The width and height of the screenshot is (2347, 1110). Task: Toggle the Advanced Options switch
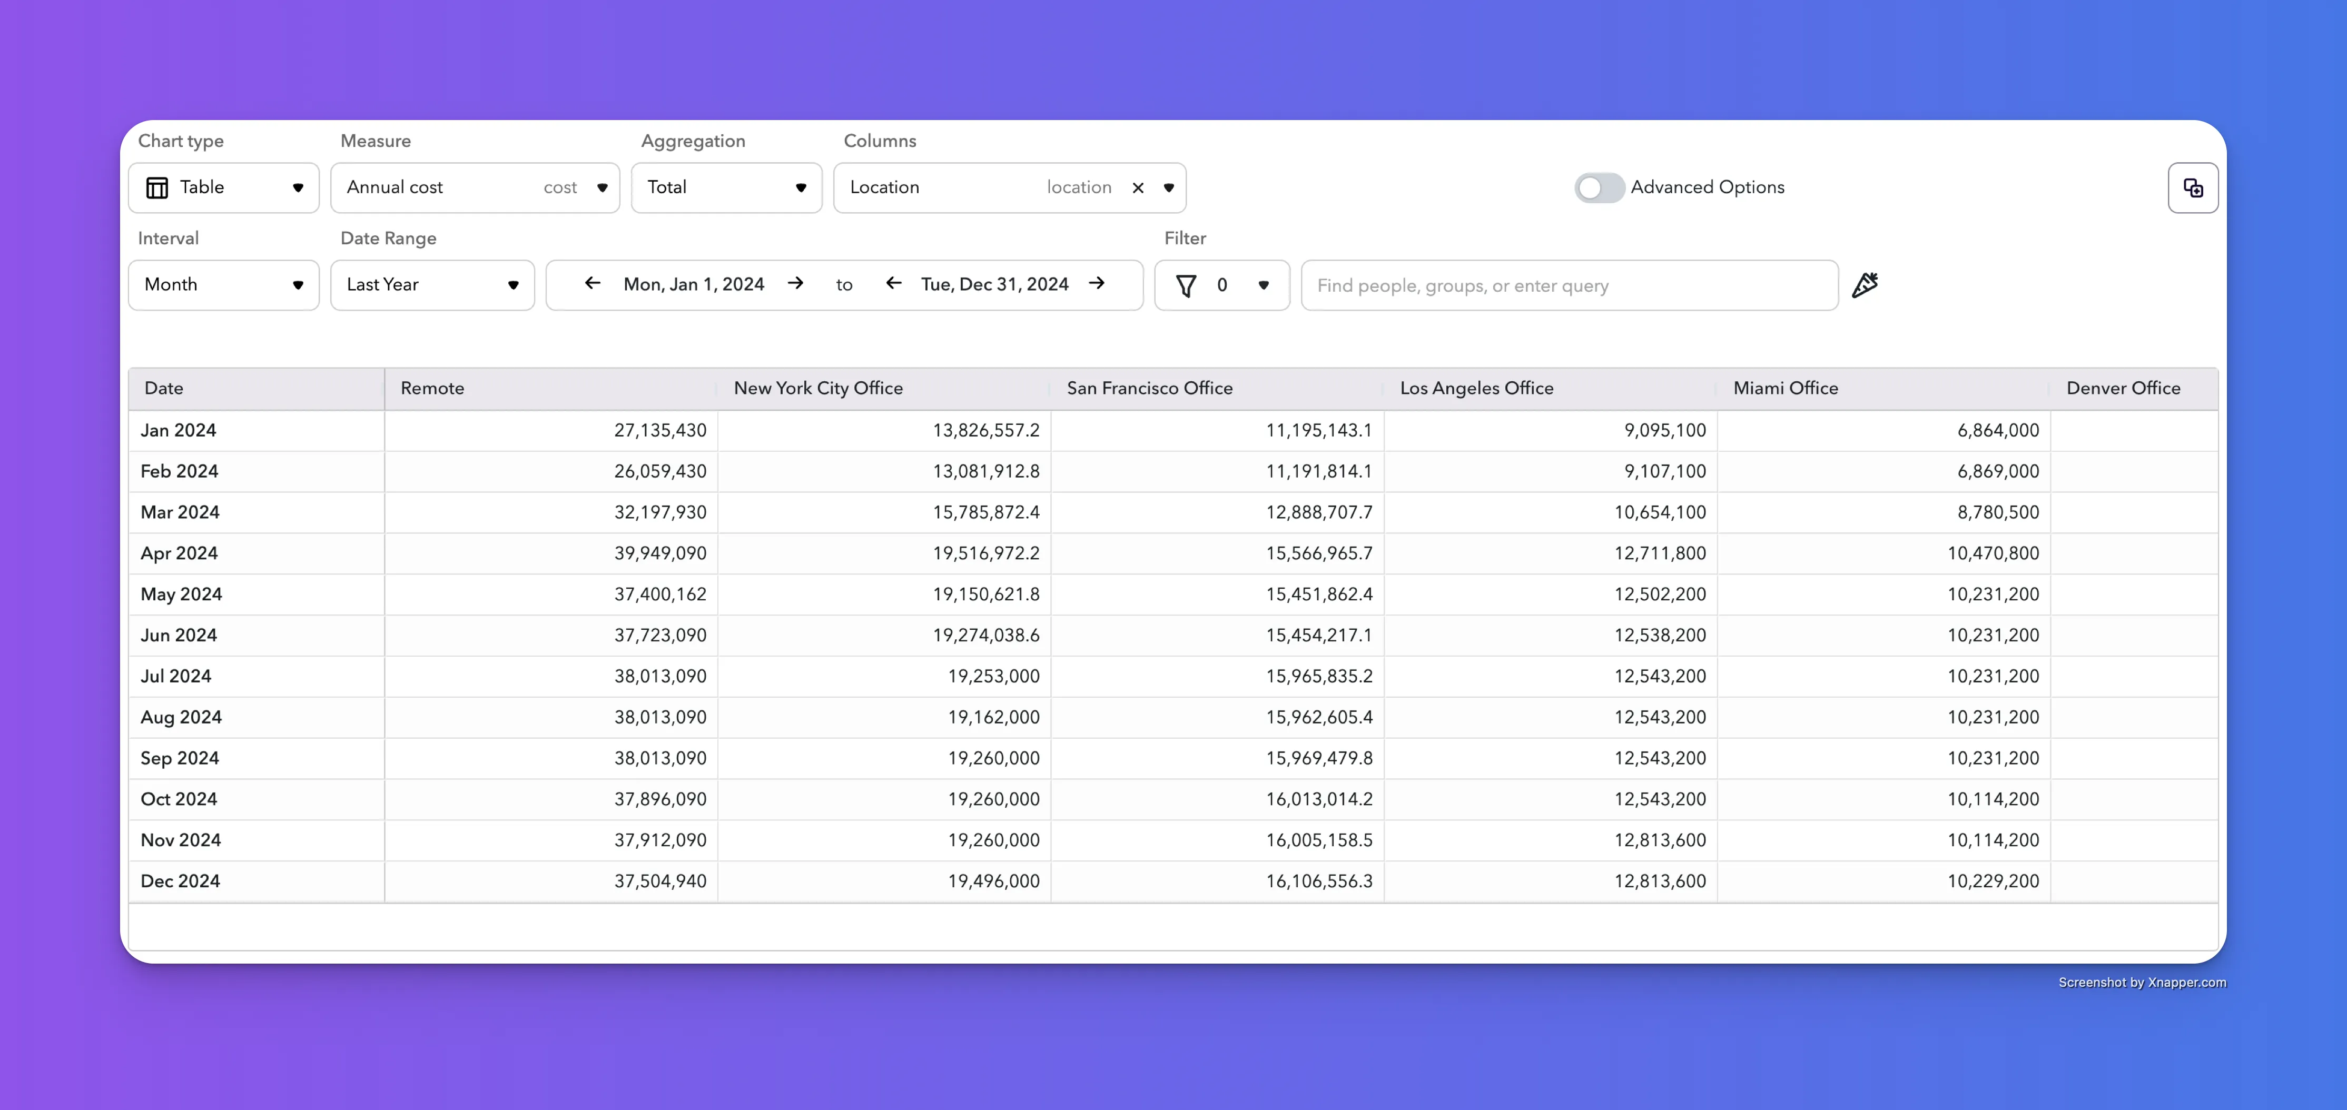[x=1599, y=187]
